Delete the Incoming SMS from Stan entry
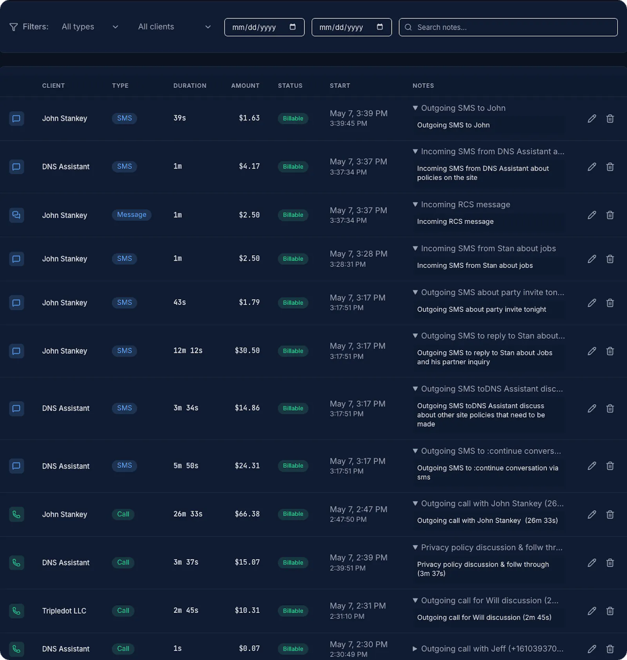This screenshot has width=627, height=660. (x=610, y=259)
